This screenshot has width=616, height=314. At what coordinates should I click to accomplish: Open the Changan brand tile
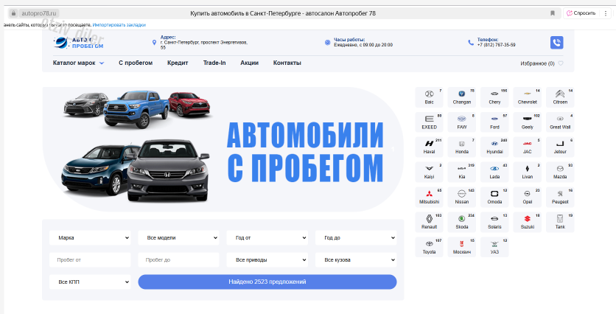[461, 97]
